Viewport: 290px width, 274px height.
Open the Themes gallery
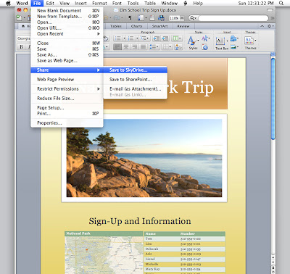point(249,41)
